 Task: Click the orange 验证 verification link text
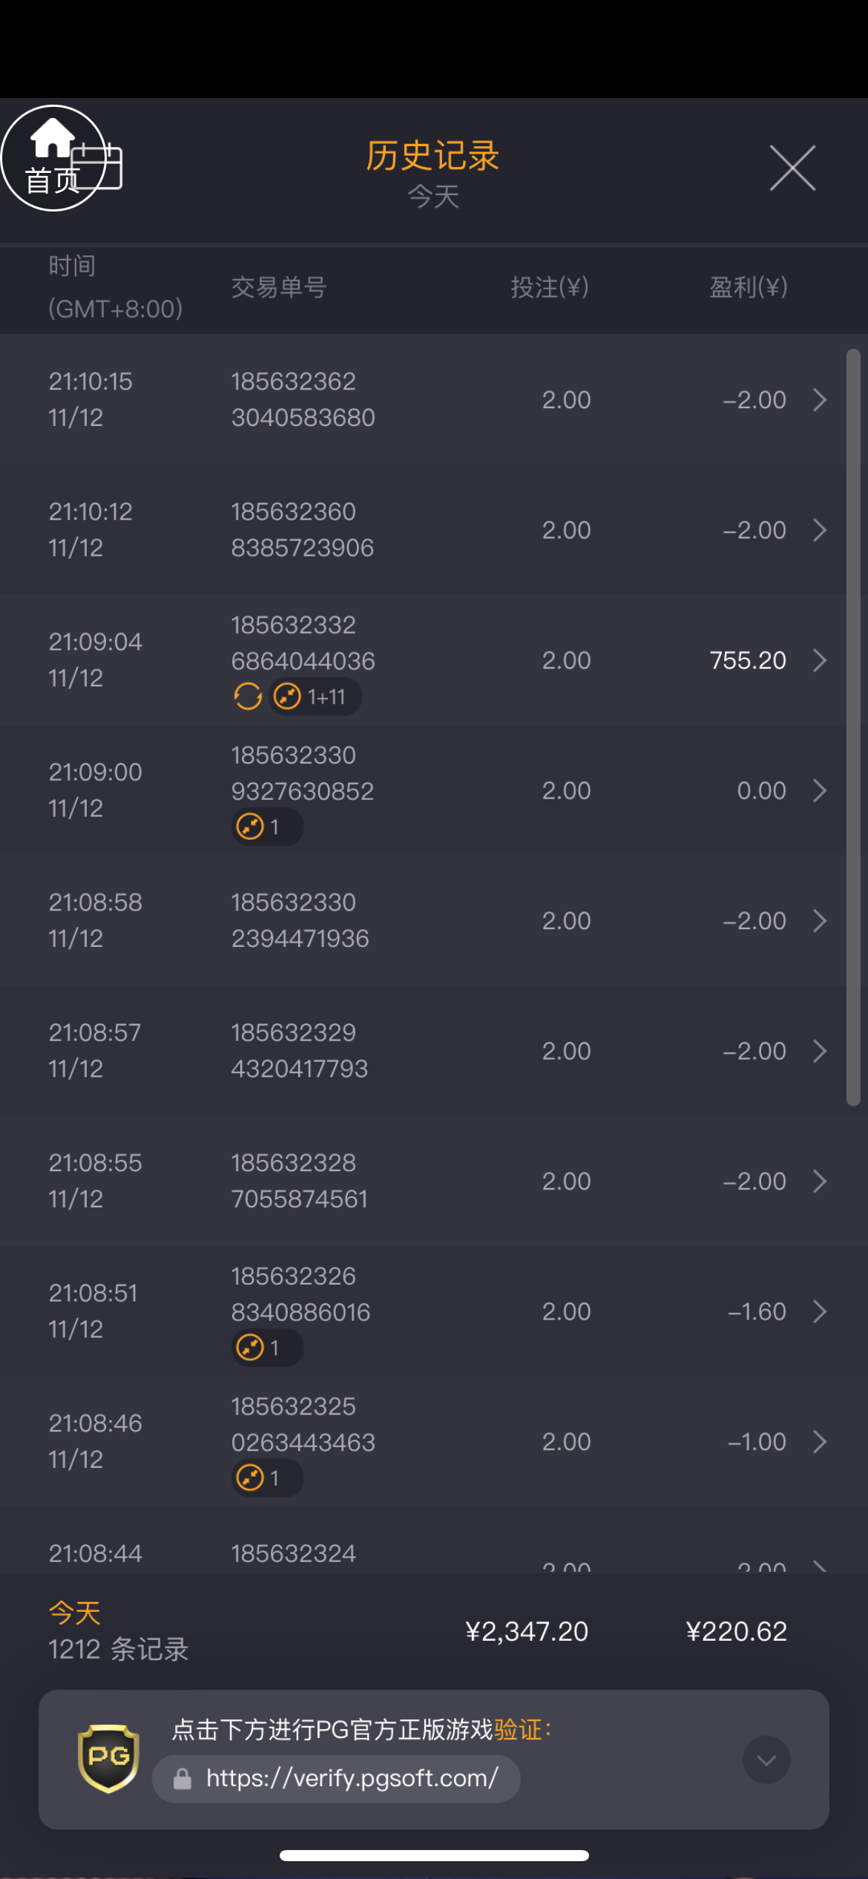pos(518,1730)
